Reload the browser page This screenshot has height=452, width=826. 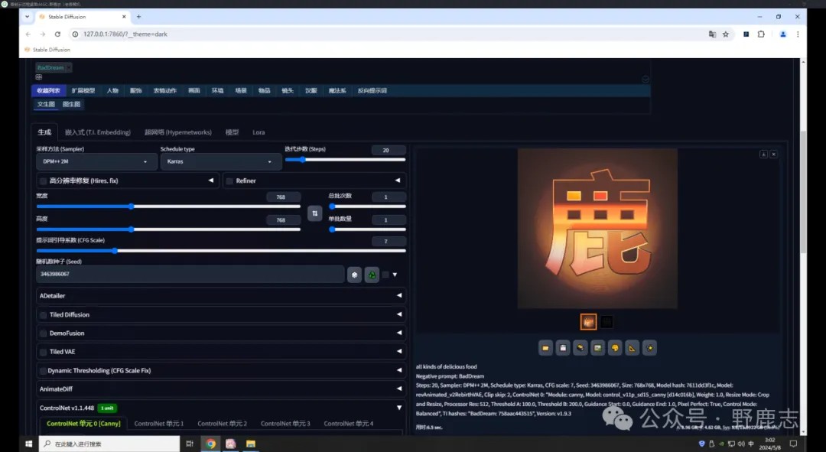[x=57, y=34]
